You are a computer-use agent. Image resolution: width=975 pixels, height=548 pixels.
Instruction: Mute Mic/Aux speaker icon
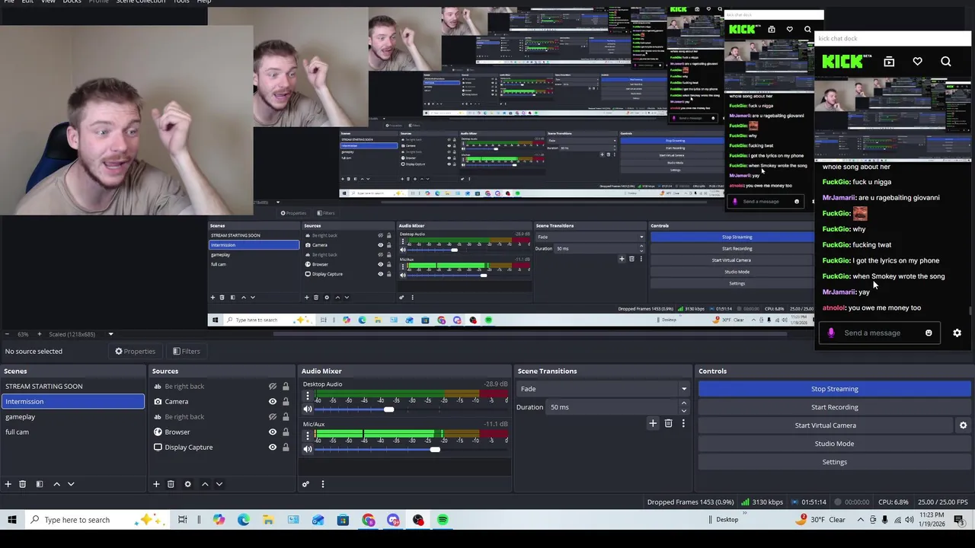click(308, 449)
